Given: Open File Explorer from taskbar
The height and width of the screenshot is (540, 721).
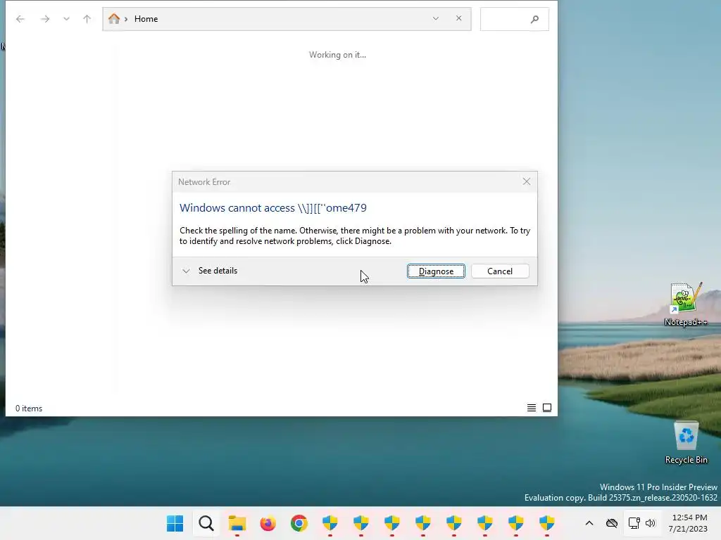Looking at the screenshot, I should coord(237,523).
